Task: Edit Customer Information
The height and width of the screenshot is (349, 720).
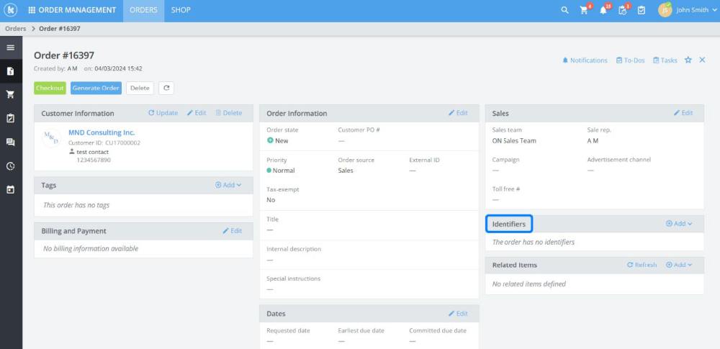Action: click(x=197, y=113)
